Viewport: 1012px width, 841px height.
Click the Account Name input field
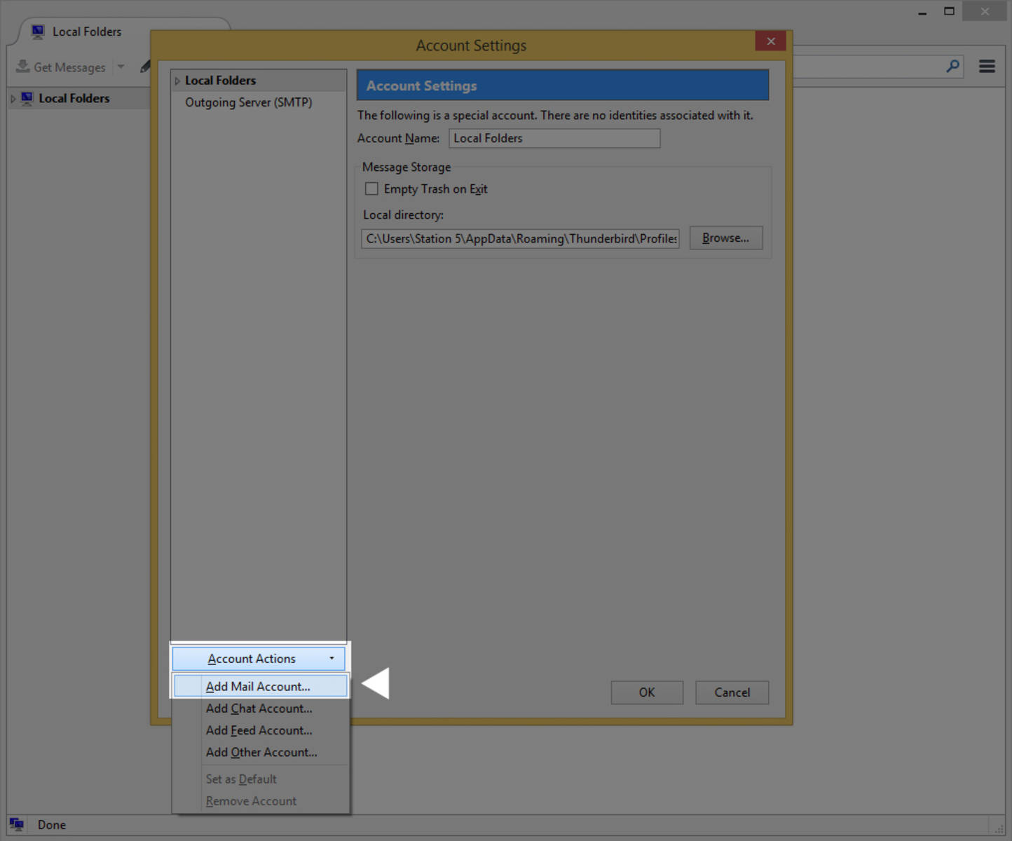pyautogui.click(x=554, y=138)
